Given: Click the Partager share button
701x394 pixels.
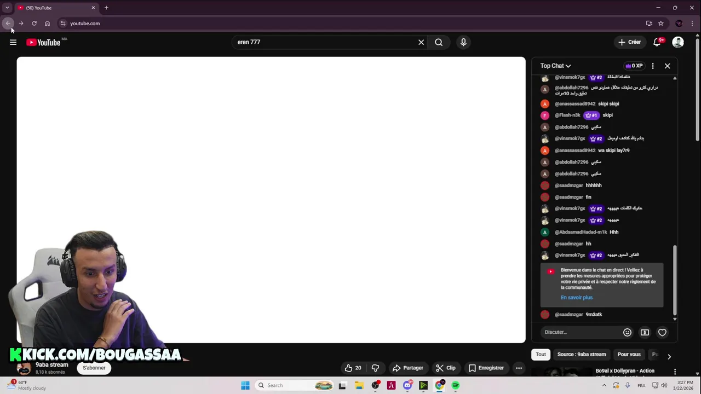Looking at the screenshot, I should 408,368.
